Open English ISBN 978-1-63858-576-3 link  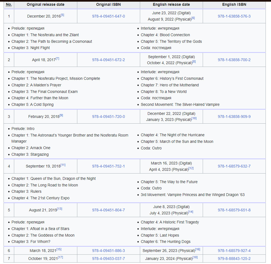(x=234, y=16)
